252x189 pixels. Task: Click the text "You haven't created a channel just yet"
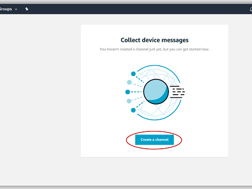[x=131, y=49]
